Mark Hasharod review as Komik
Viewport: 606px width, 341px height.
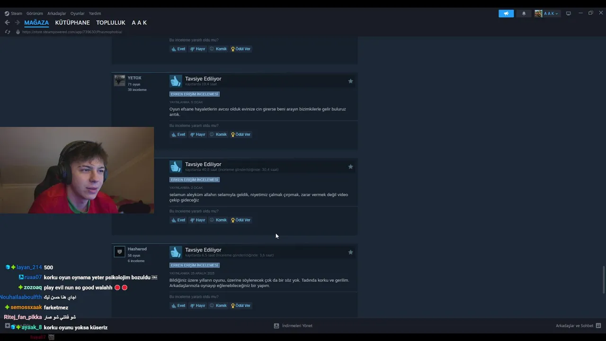(x=218, y=306)
